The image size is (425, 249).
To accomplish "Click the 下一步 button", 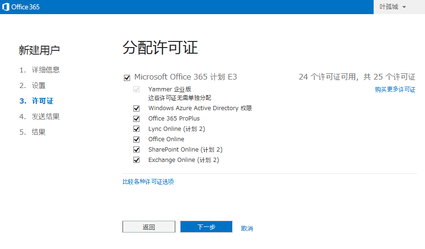I will pyautogui.click(x=206, y=227).
